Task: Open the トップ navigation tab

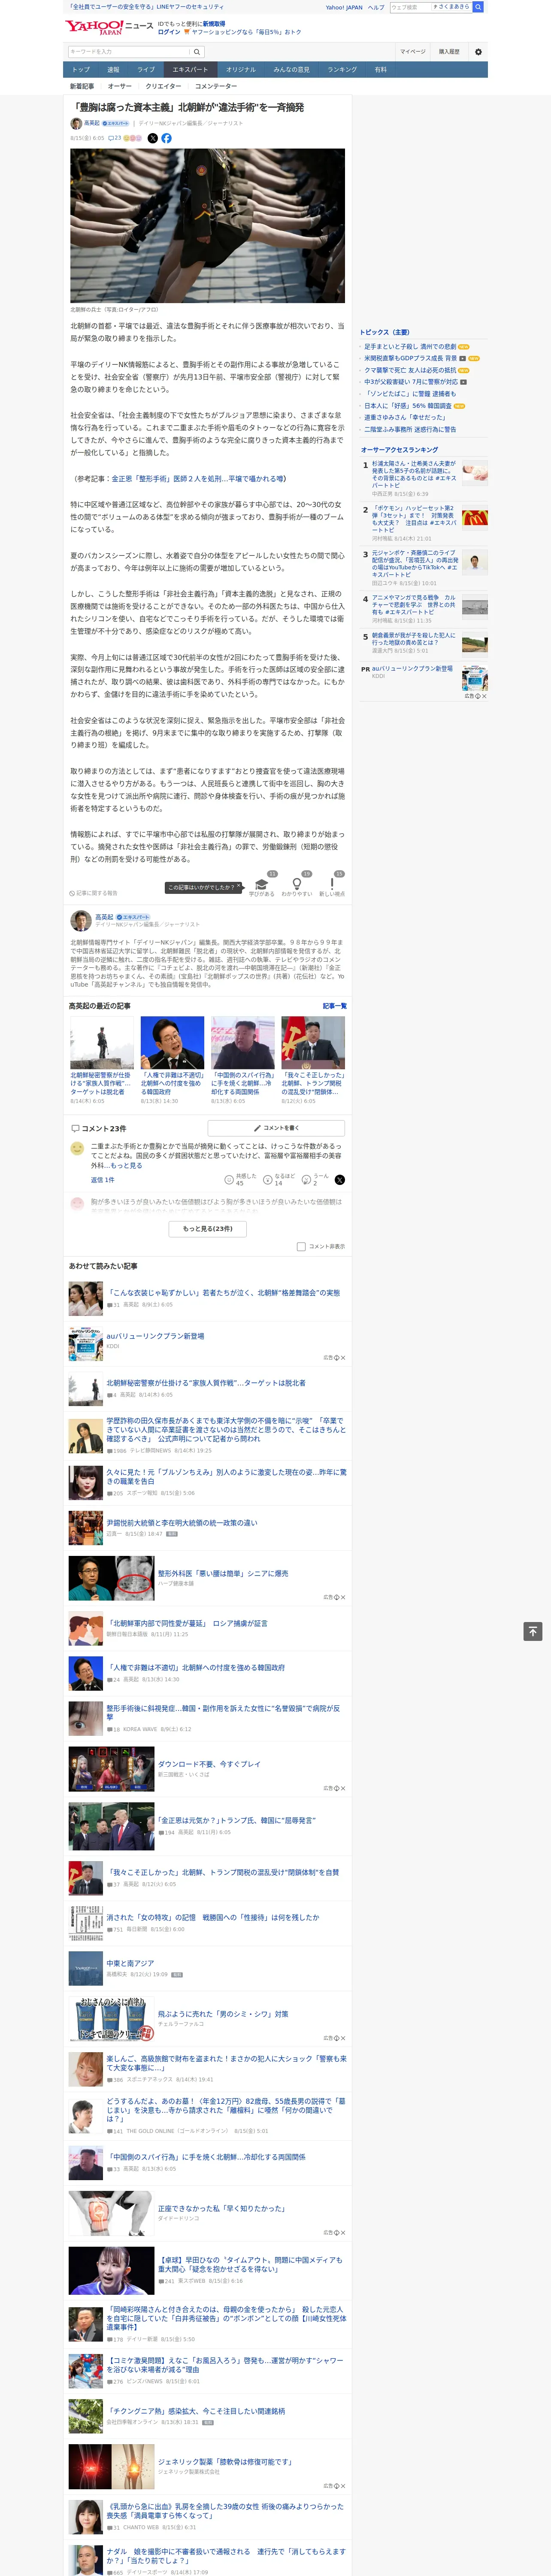Action: tap(81, 70)
